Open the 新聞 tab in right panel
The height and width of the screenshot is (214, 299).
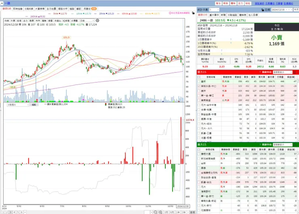223,15
